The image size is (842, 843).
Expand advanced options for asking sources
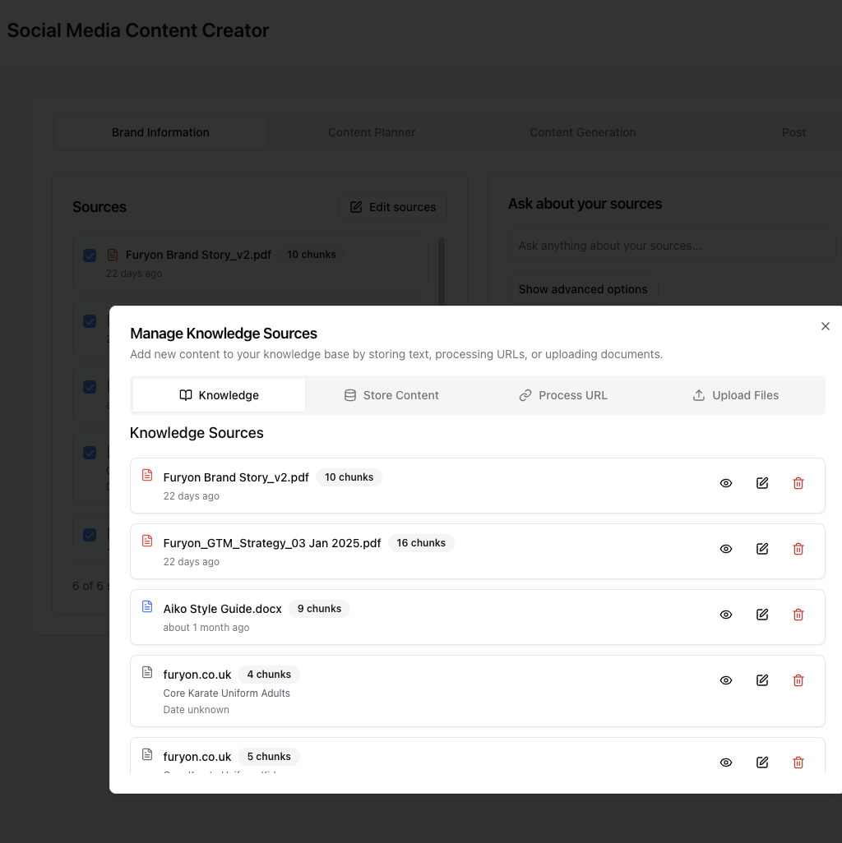click(x=583, y=289)
